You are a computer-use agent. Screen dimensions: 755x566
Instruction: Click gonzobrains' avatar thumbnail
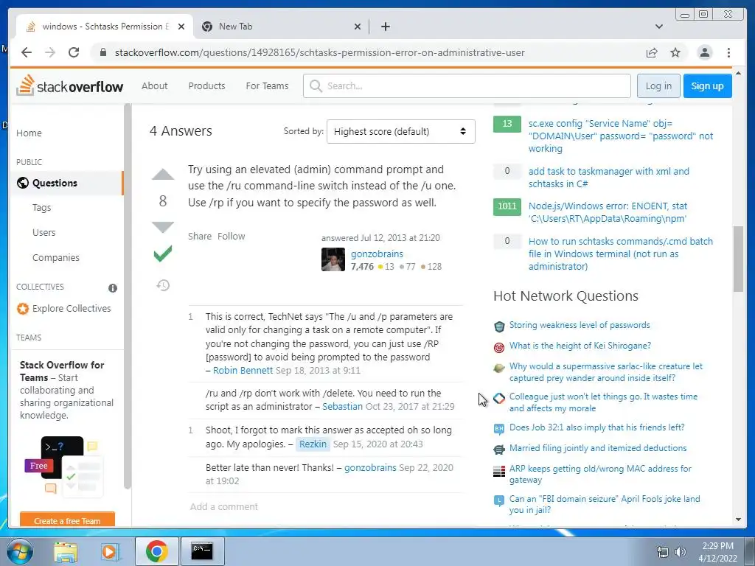(333, 259)
